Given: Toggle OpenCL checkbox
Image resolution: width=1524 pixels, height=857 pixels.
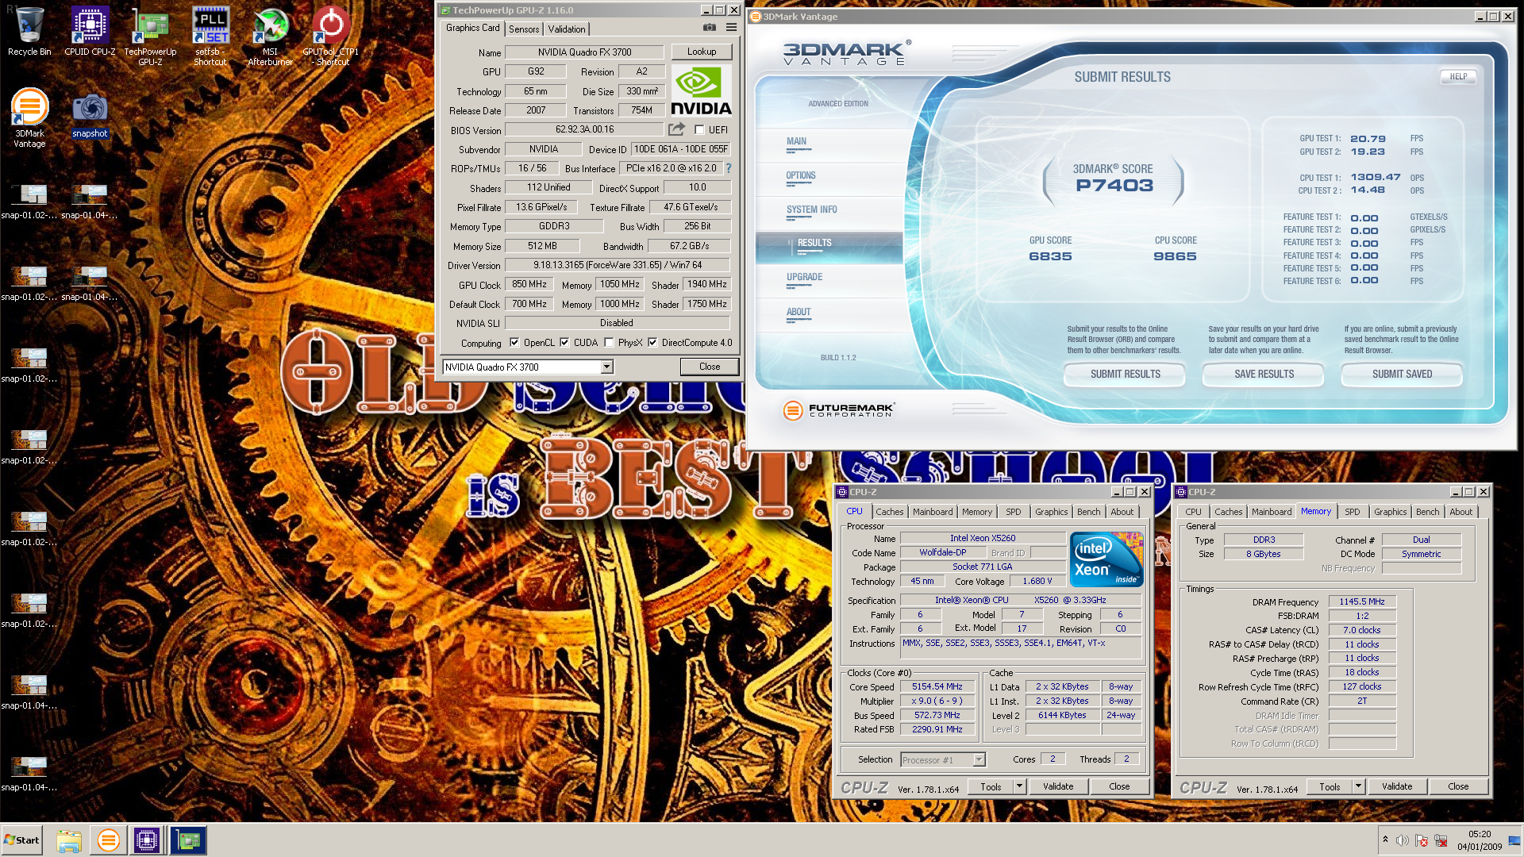Looking at the screenshot, I should [x=514, y=343].
